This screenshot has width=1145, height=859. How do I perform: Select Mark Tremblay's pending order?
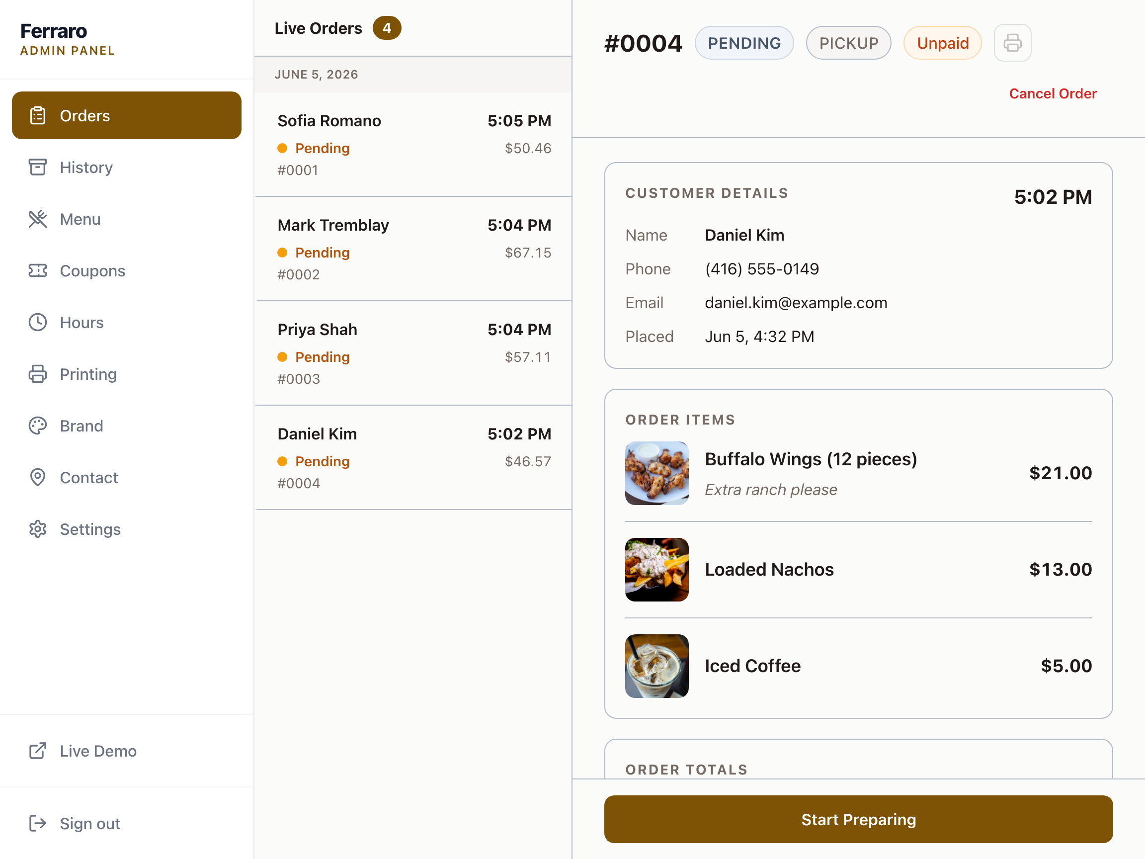click(413, 249)
